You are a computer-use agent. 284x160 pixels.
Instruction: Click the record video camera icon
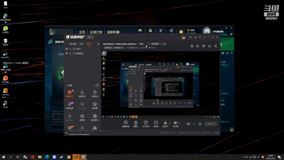click(189, 124)
